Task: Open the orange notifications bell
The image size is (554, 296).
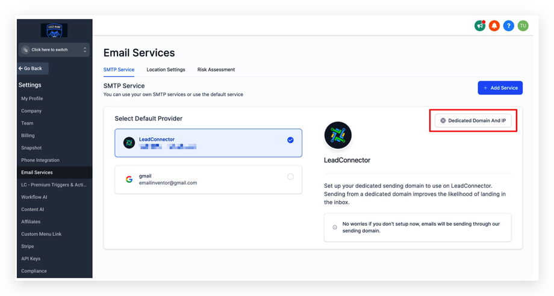Action: (494, 26)
